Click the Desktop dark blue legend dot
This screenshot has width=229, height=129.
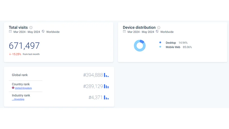160,42
